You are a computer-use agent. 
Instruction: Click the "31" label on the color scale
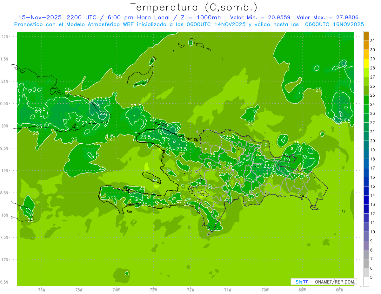point(373,41)
